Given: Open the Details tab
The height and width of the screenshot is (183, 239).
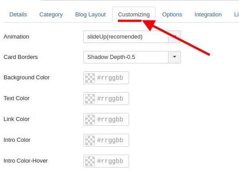Looking at the screenshot, I should 18,15.
